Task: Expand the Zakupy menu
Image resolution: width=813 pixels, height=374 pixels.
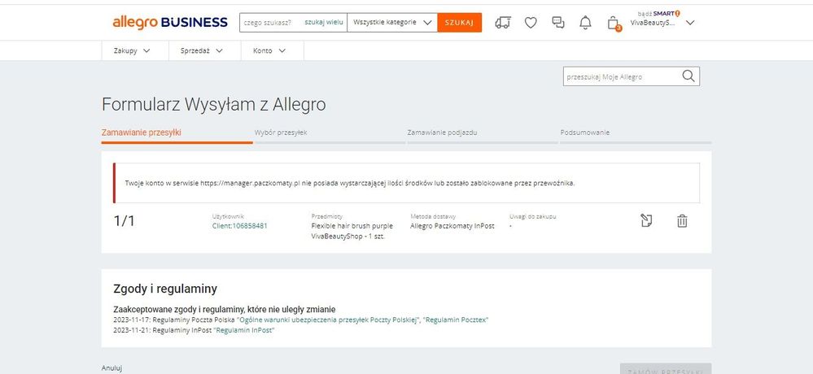Action: [x=132, y=50]
